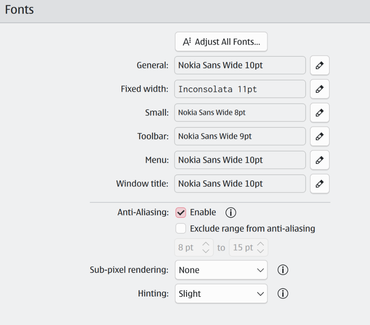The height and width of the screenshot is (325, 370).
Task: Show the Hinting info icon
Action: (283, 294)
